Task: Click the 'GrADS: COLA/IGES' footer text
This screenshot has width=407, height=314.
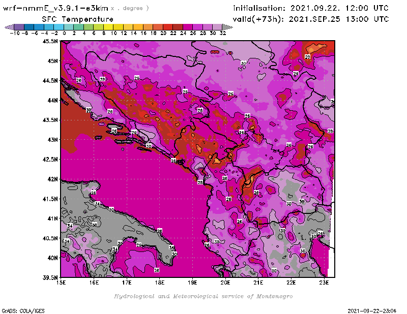Action: pos(23,311)
